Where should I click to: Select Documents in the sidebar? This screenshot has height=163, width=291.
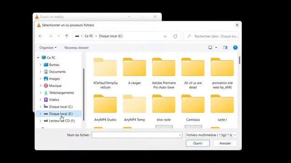[57, 72]
